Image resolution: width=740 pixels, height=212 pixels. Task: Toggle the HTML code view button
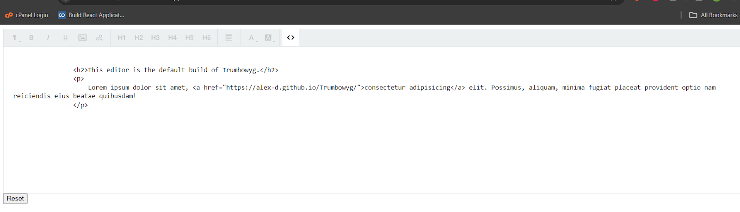(290, 37)
